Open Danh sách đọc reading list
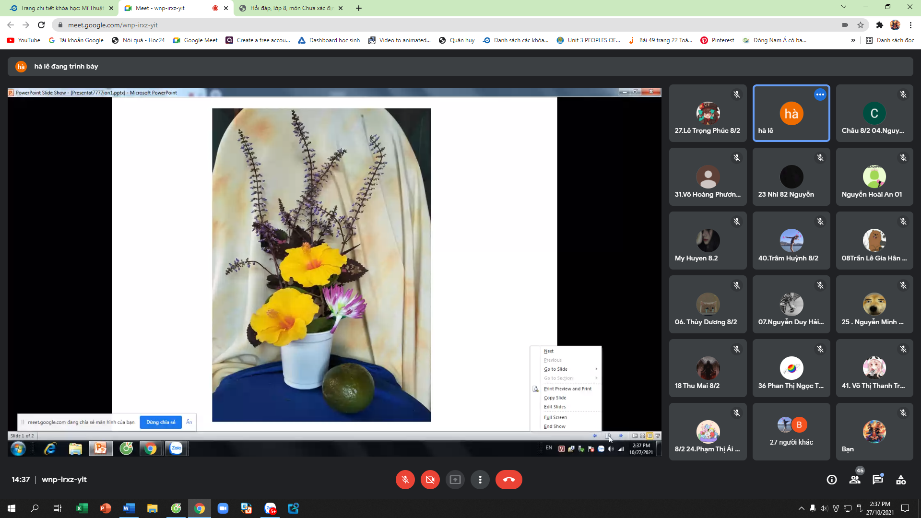This screenshot has height=518, width=921. pos(890,40)
